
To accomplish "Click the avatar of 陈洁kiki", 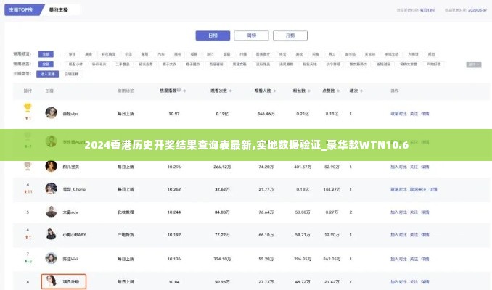I will click(x=52, y=258).
